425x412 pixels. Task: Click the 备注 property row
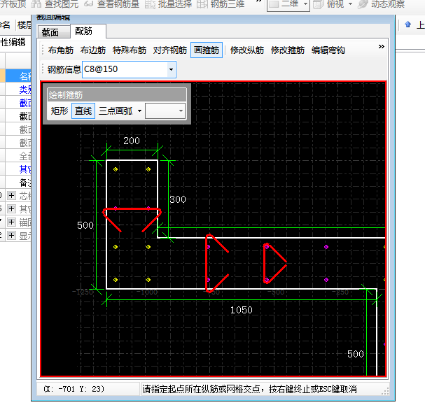18,183
